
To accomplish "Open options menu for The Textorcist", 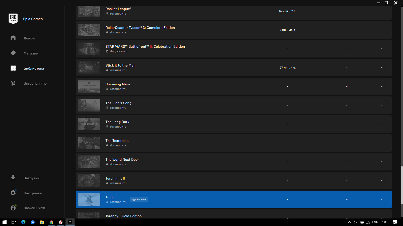I will (x=383, y=143).
